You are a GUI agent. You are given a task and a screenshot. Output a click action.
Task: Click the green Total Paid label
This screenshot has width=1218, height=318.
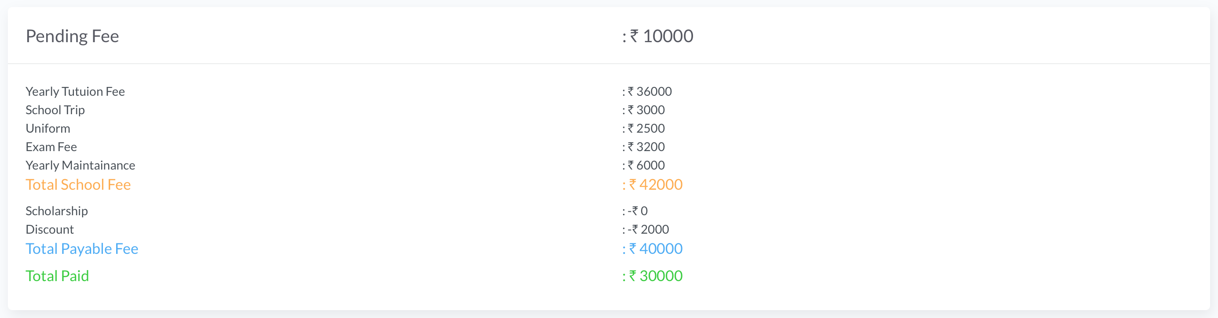pyautogui.click(x=57, y=276)
